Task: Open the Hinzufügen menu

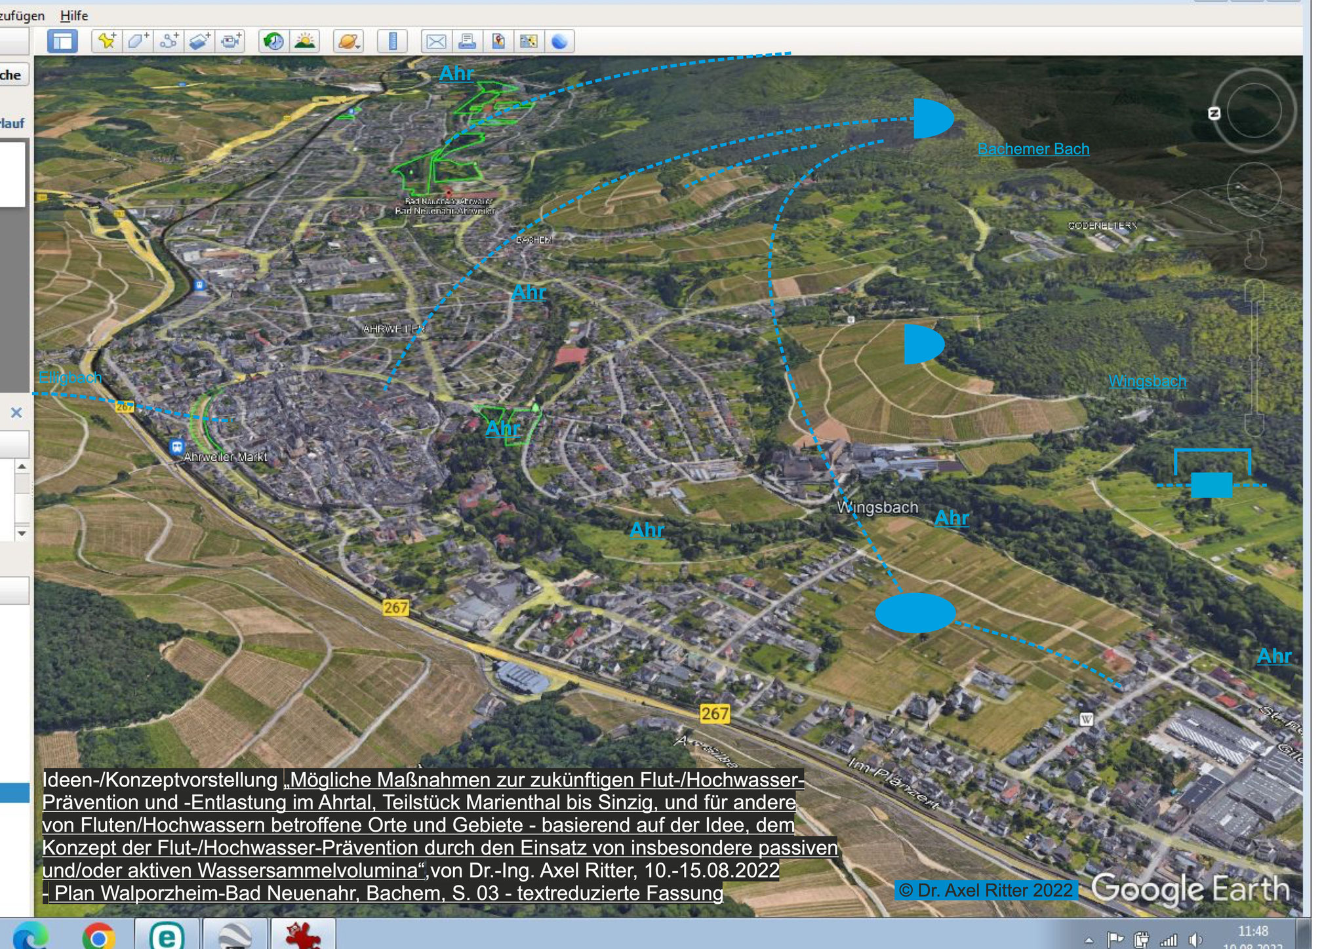Action: pyautogui.click(x=22, y=15)
